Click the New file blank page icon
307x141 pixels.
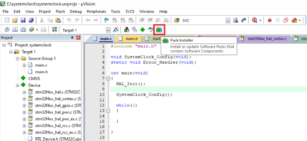pos(7,20)
